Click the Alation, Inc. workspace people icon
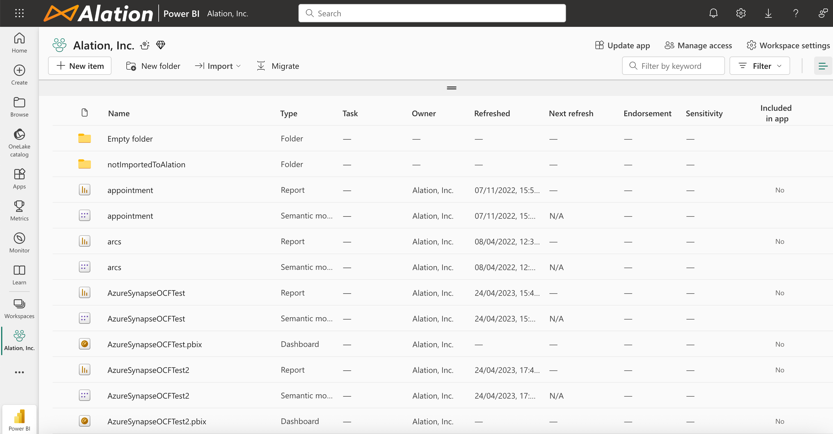The width and height of the screenshot is (833, 434). point(59,45)
